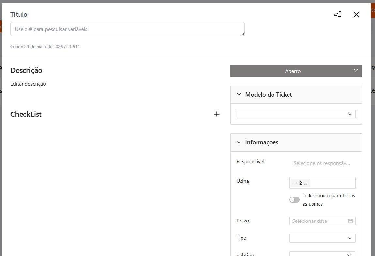
Task: Open the Usina selection field
Action: 322,183
